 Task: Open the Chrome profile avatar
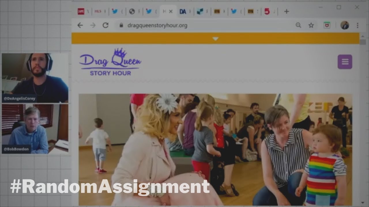344,25
